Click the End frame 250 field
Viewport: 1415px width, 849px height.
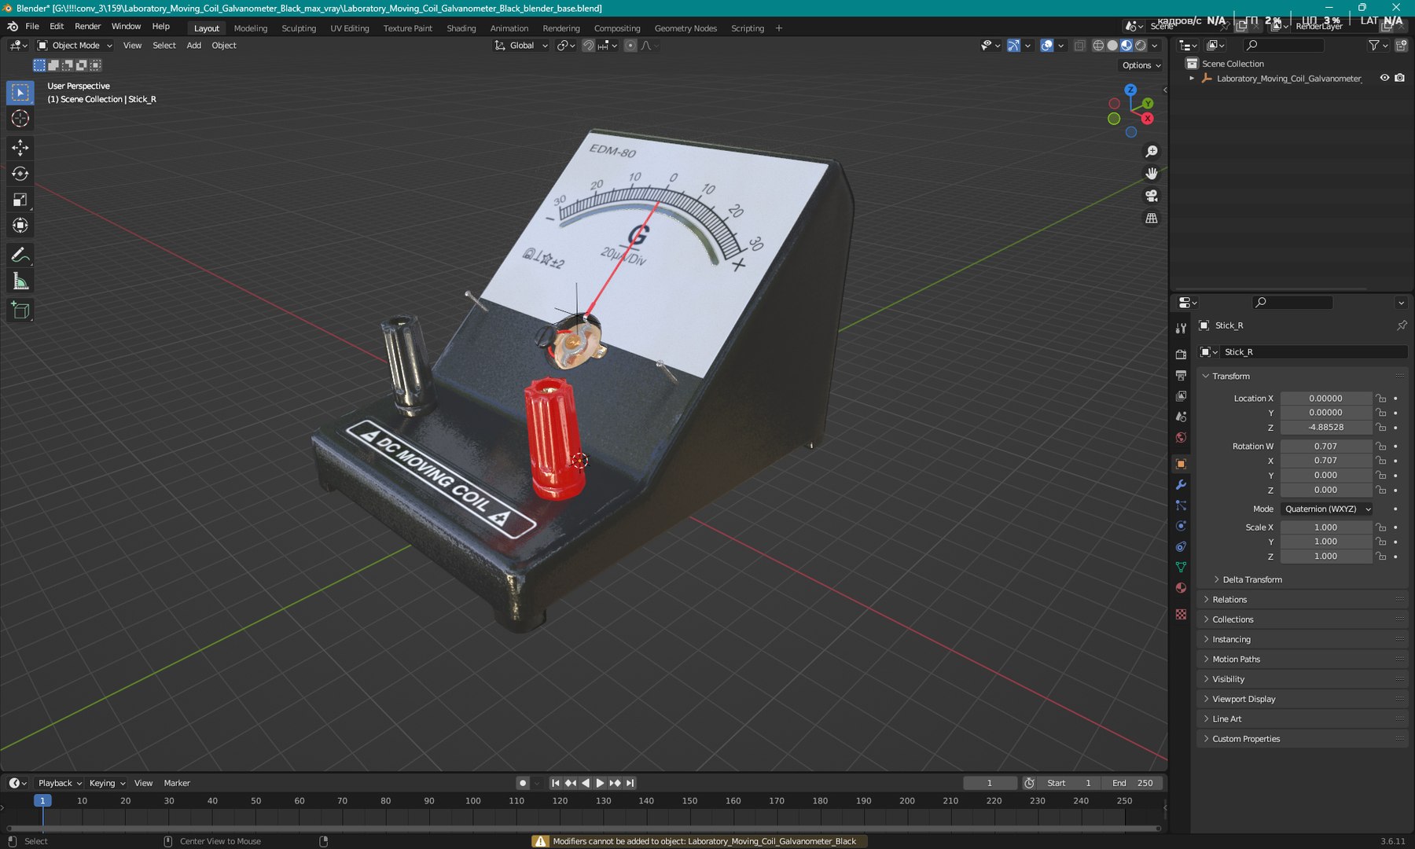(1132, 783)
